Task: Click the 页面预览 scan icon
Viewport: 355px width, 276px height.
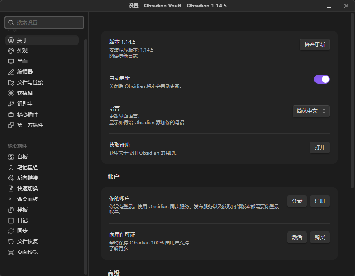Action: (11, 252)
